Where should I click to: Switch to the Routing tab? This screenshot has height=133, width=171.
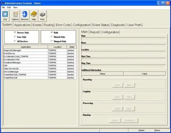point(49,25)
